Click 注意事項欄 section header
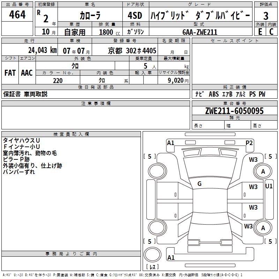The width and height of the screenshot is (279, 279). point(96,103)
